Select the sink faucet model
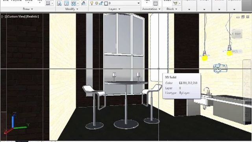The image size is (252, 142). coord(207,91)
